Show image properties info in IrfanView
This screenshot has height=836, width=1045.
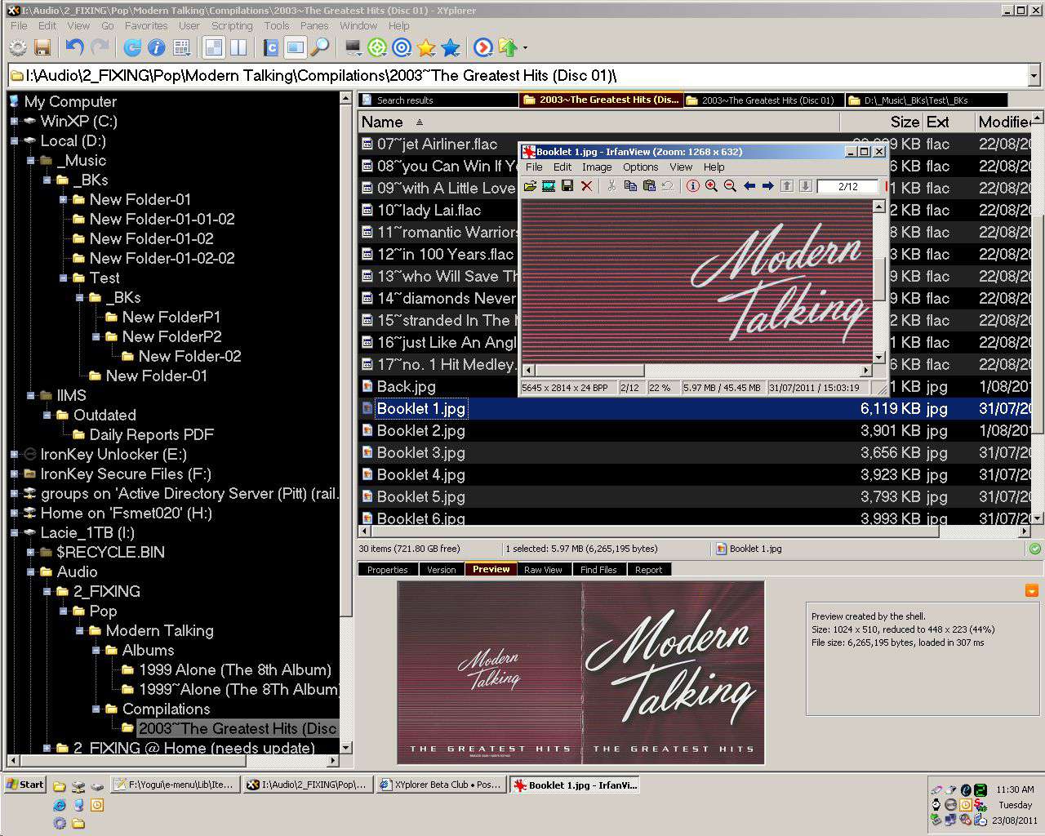tap(692, 185)
